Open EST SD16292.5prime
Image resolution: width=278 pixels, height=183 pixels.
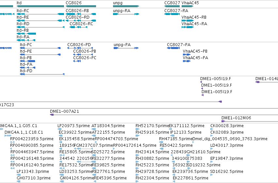[x=227, y=172]
